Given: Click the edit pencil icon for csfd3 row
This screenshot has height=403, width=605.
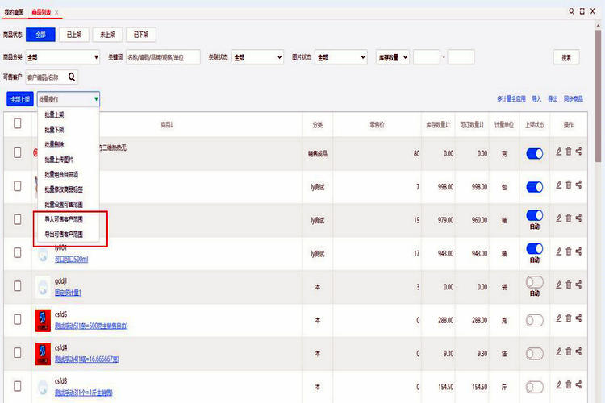Looking at the screenshot, I should pyautogui.click(x=559, y=387).
